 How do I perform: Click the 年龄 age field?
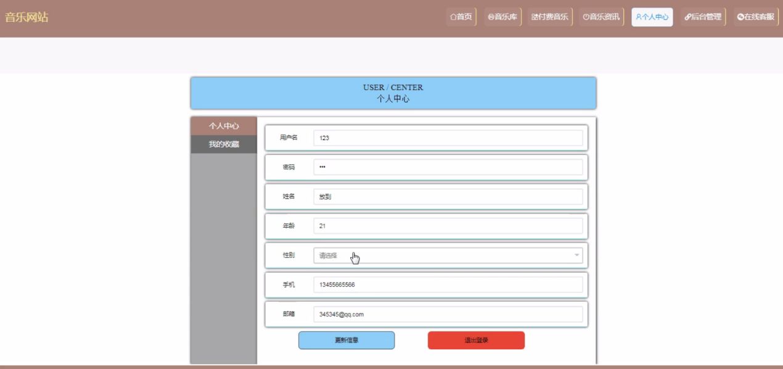point(448,226)
